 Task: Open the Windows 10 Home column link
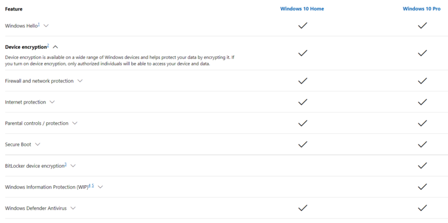coord(302,9)
